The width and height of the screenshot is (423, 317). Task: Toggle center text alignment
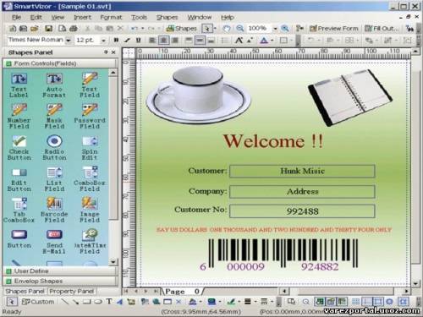point(163,41)
